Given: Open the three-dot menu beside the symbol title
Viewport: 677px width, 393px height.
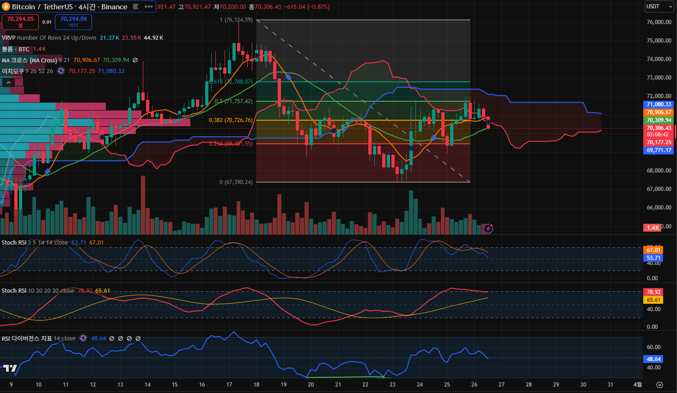Looking at the screenshot, I should tap(149, 6).
